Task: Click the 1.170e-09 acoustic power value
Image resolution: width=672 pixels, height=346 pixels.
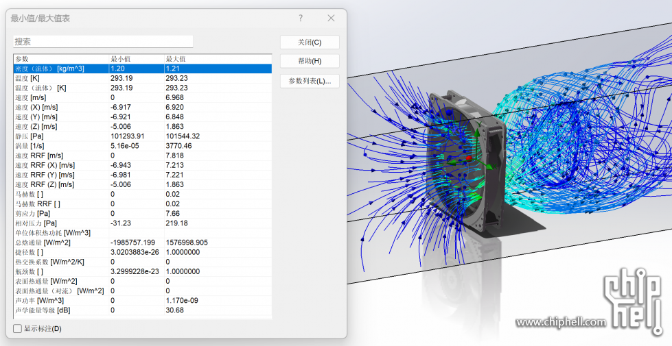Action: pyautogui.click(x=182, y=301)
